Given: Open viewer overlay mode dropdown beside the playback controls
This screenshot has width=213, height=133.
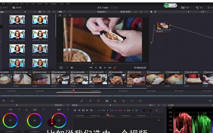Looking at the screenshot, I should 62,68.
